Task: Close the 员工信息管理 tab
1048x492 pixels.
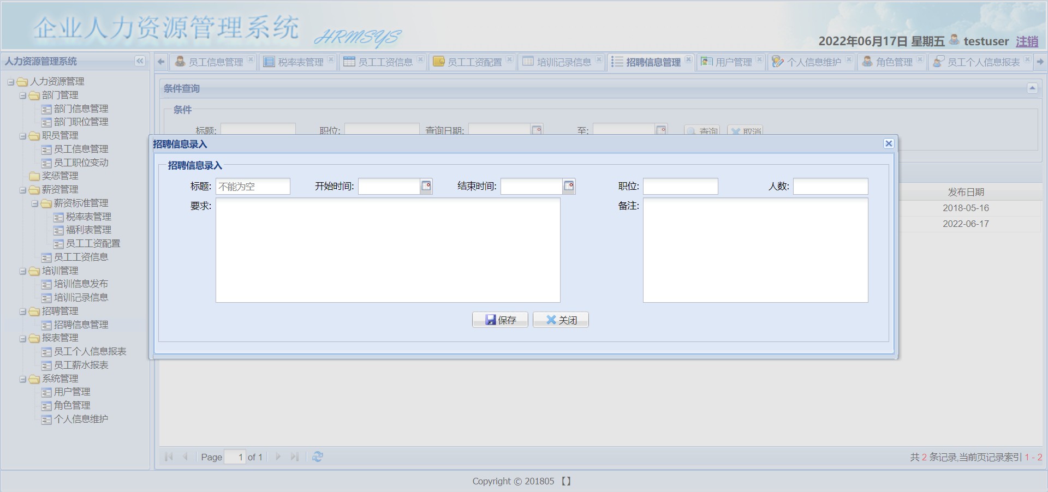Action: pyautogui.click(x=251, y=59)
